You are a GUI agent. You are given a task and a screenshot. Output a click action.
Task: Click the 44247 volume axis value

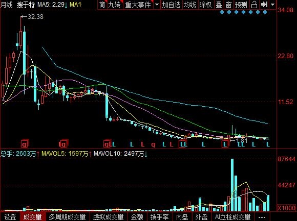pyautogui.click(x=287, y=185)
